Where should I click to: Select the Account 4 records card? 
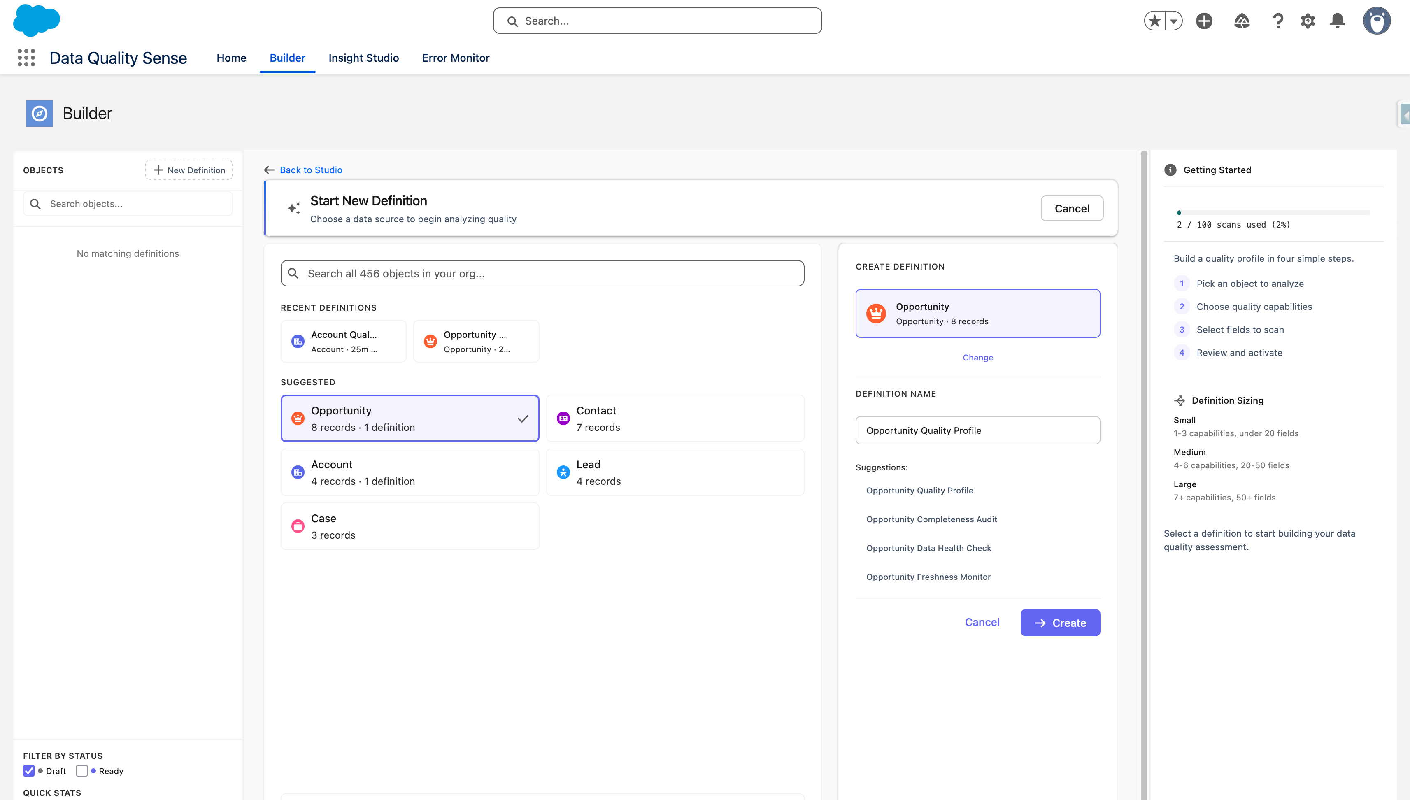pos(410,472)
